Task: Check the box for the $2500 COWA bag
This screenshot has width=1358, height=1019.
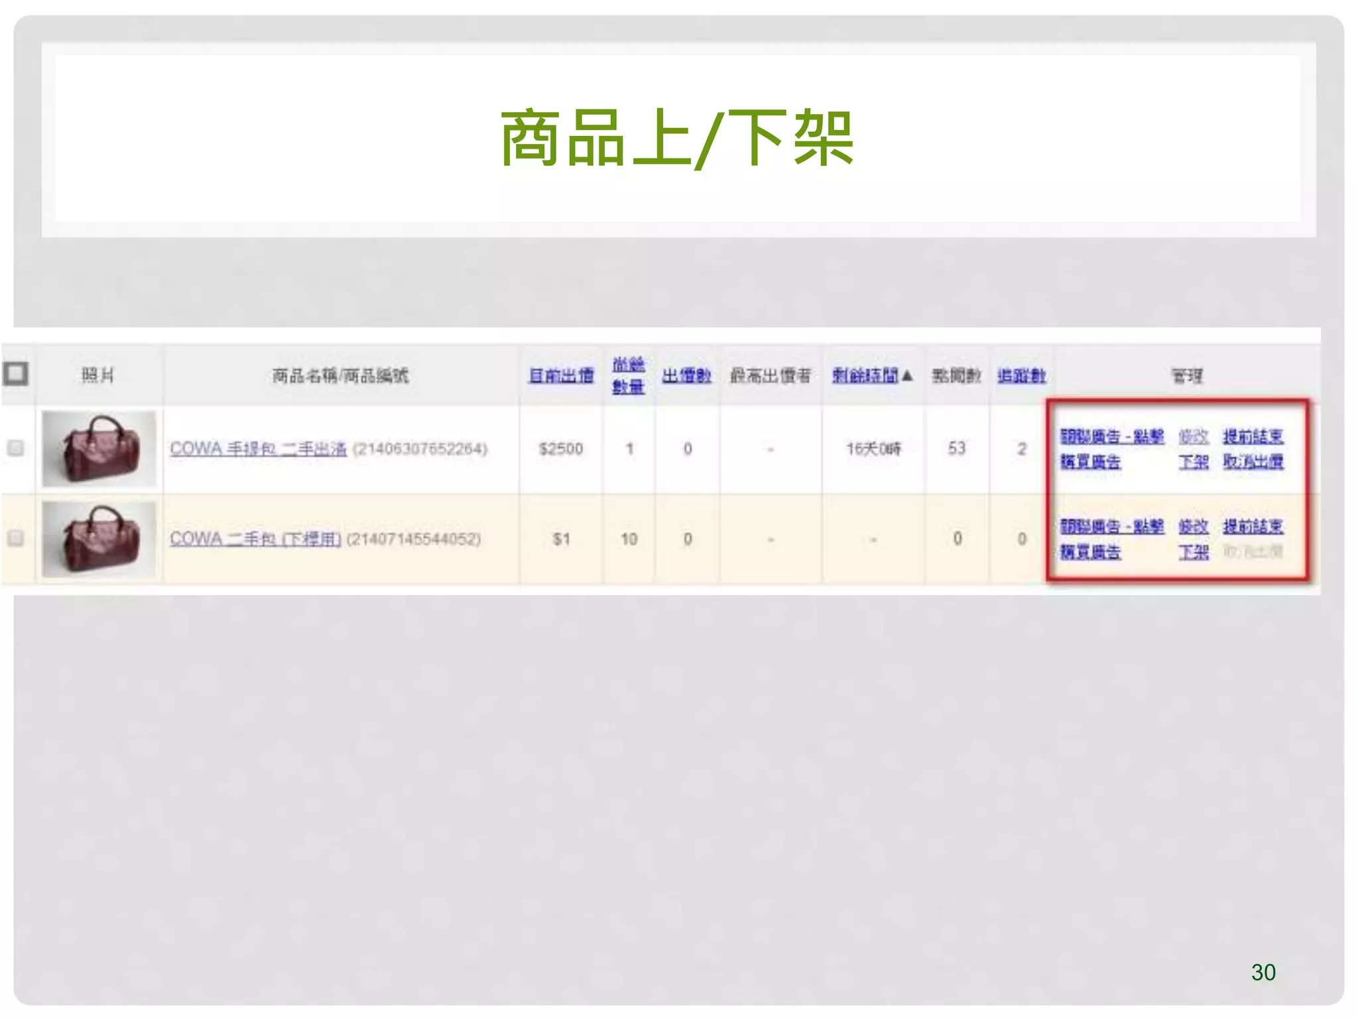Action: 15,448
